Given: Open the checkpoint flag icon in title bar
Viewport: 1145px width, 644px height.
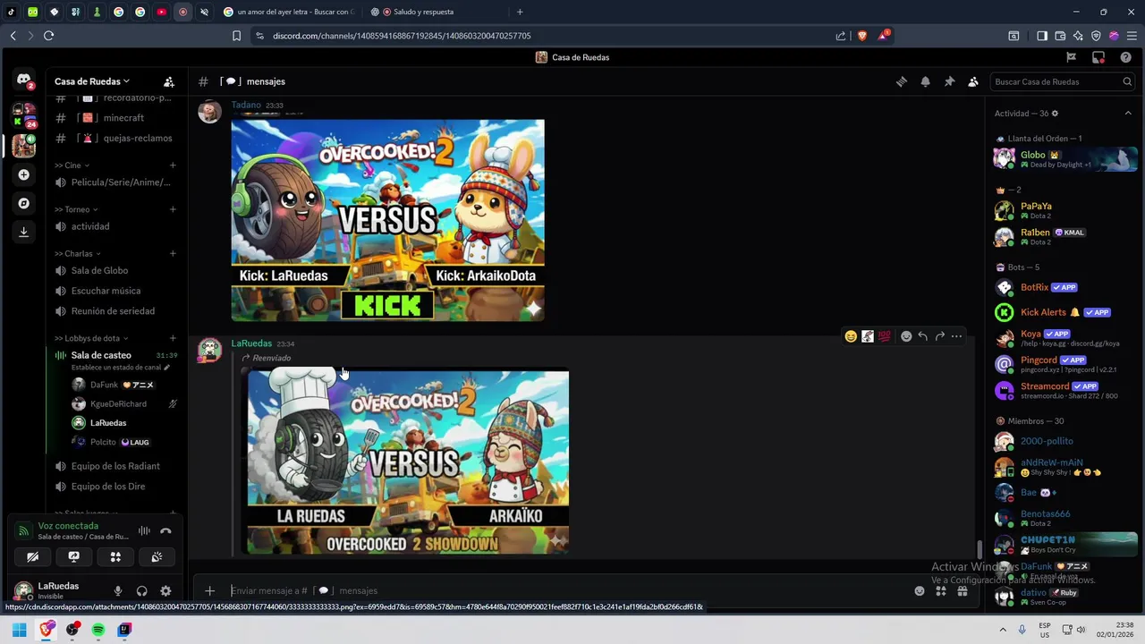Looking at the screenshot, I should 1071,57.
